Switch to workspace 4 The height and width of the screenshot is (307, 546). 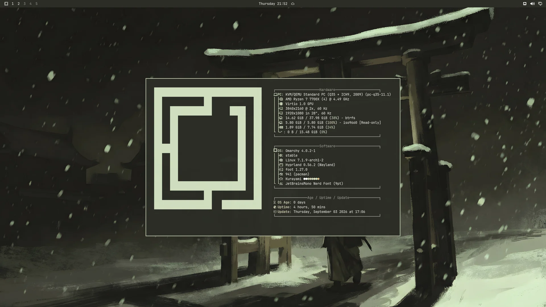(30, 4)
